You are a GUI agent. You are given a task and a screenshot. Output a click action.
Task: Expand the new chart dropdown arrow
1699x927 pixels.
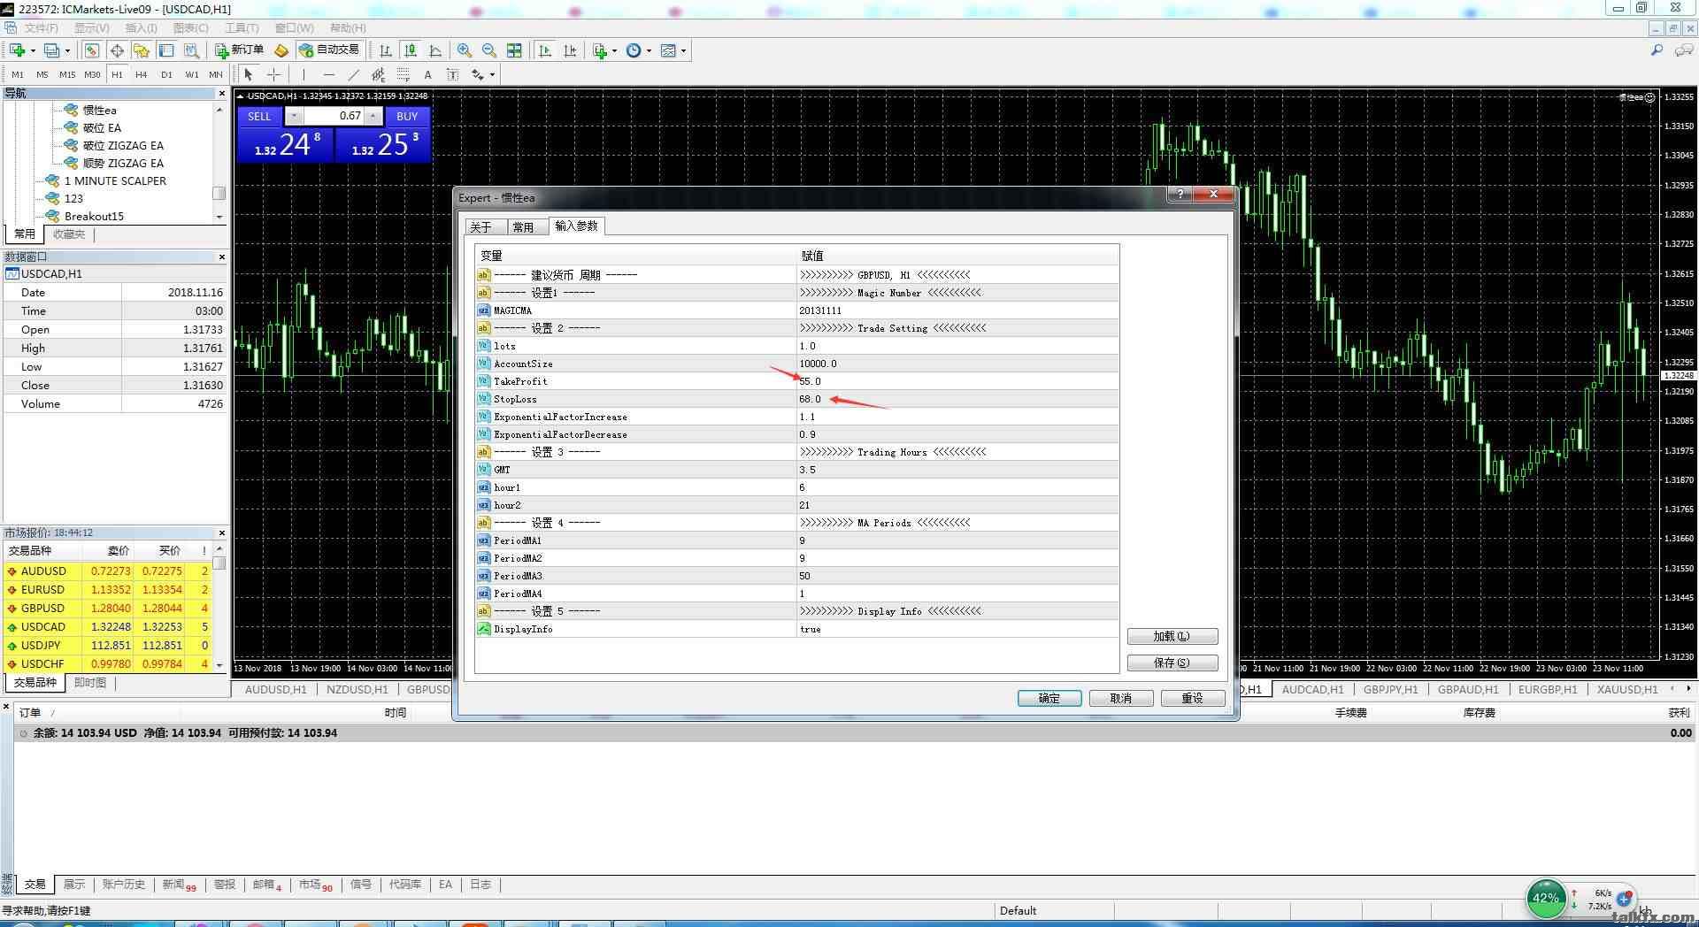(x=32, y=50)
